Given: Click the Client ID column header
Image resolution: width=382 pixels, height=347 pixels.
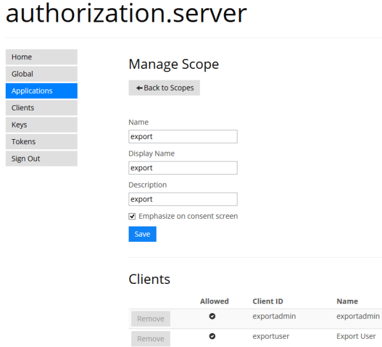Looking at the screenshot, I should coord(268,301).
